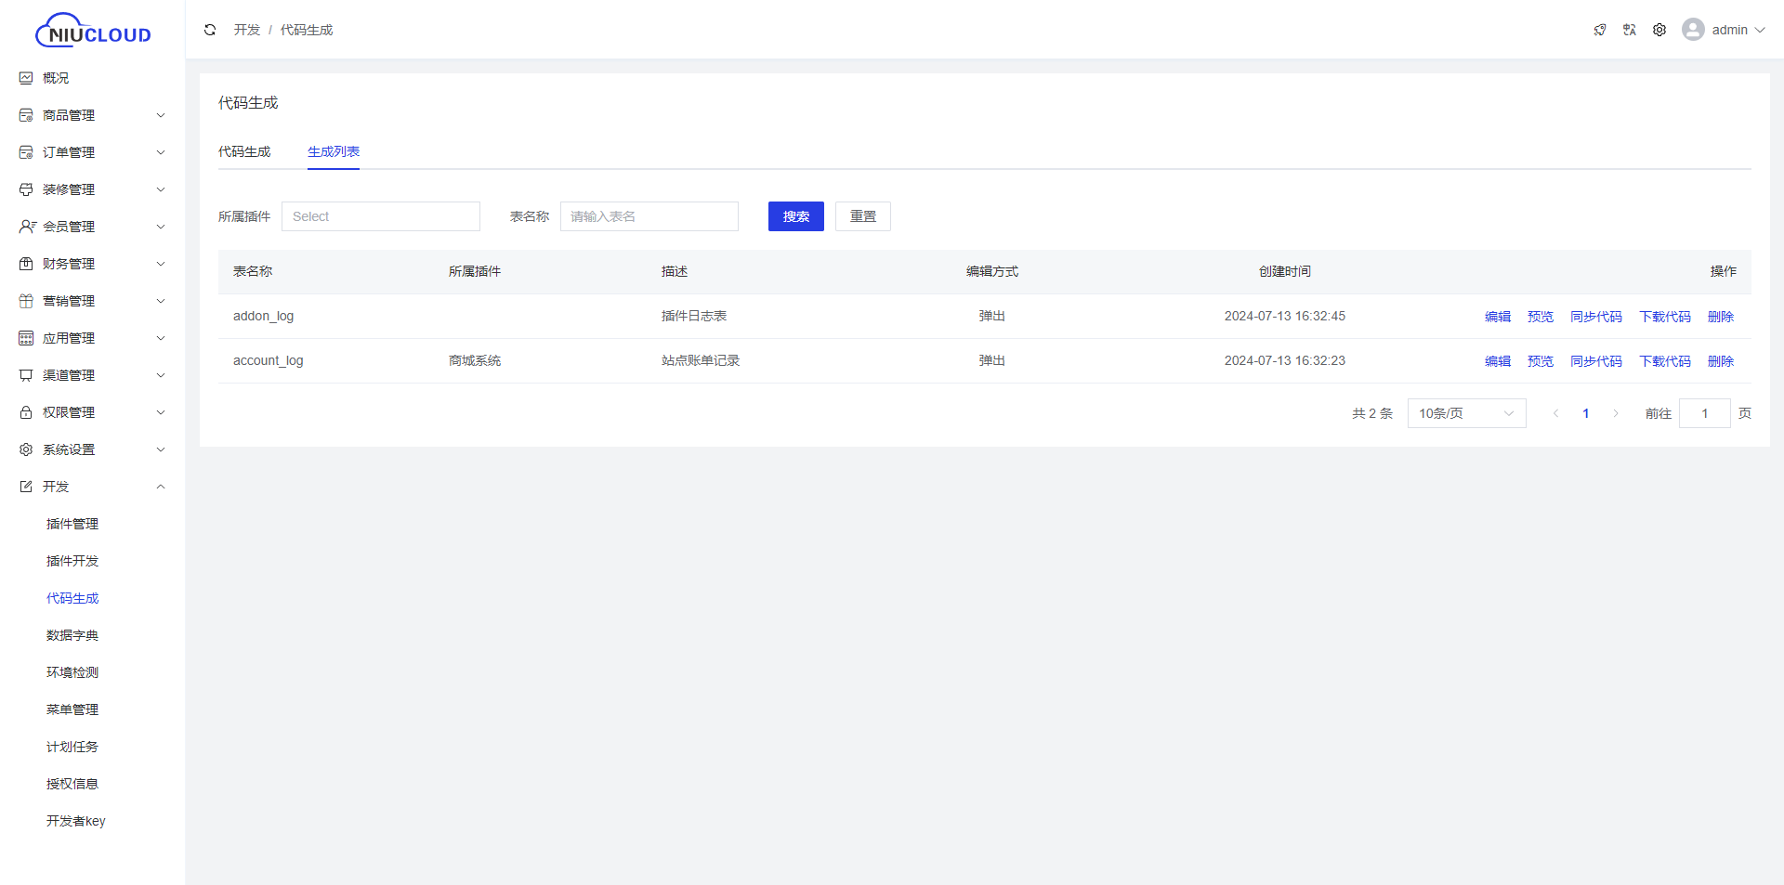Viewport: 1784px width, 885px height.
Task: Open 概况 overview in the sidebar
Action: point(56,78)
